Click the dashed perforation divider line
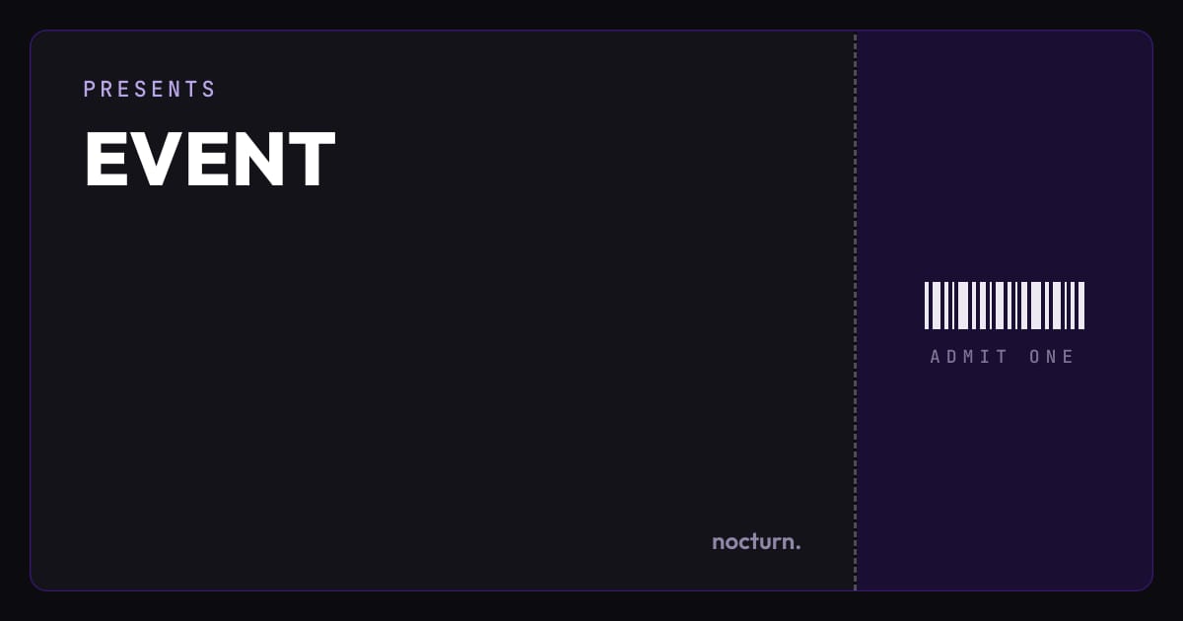Screen dimensions: 1183x621 coord(855,310)
